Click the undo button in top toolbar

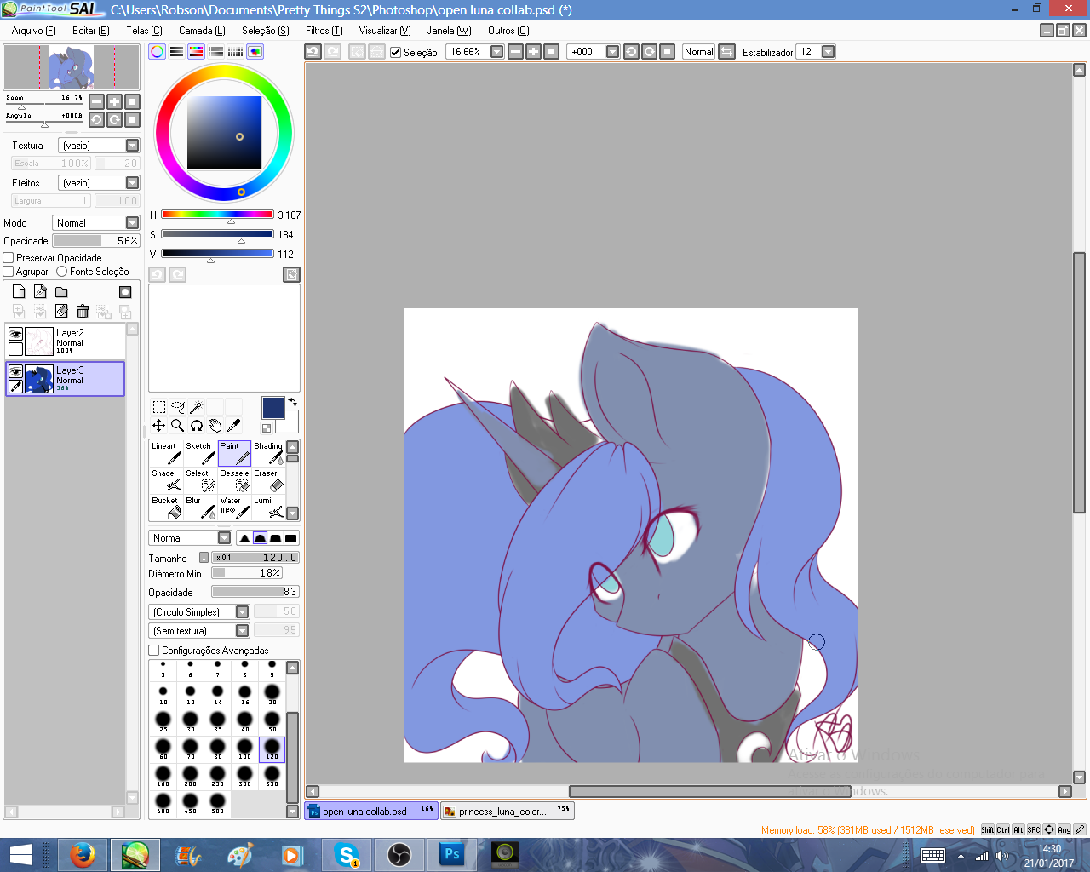click(x=313, y=52)
